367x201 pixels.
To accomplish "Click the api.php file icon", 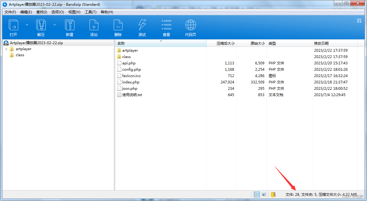I will [x=119, y=63].
